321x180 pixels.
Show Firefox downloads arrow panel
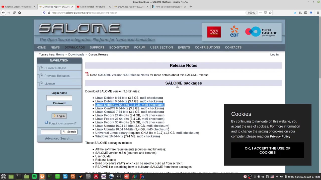tap(295, 13)
